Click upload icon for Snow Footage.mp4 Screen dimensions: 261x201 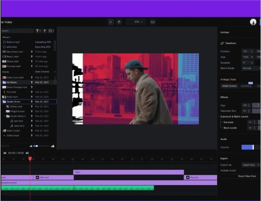click(x=32, y=87)
